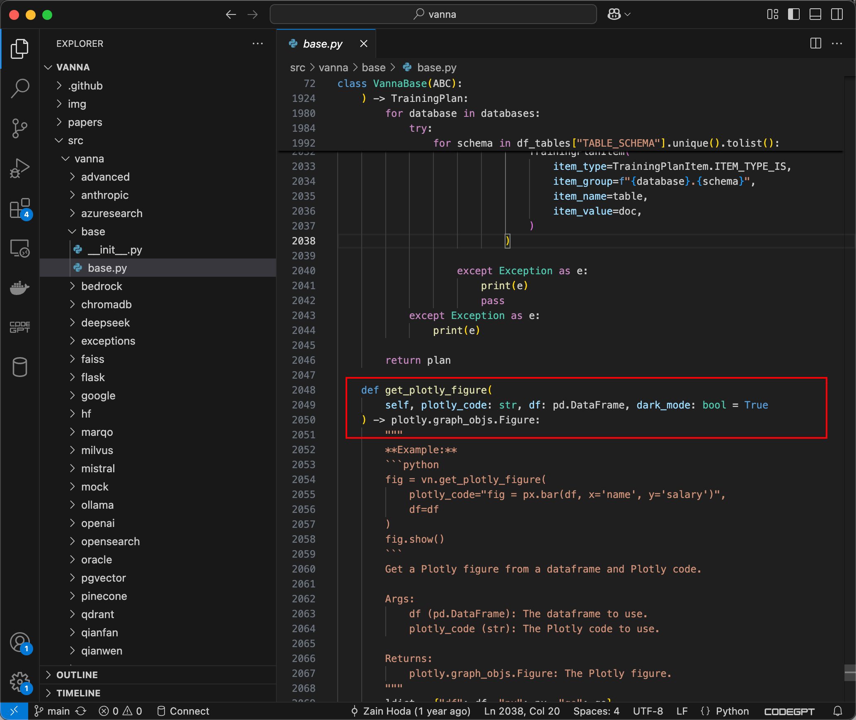Expand the chromadb folder
The width and height of the screenshot is (856, 720).
coord(106,304)
